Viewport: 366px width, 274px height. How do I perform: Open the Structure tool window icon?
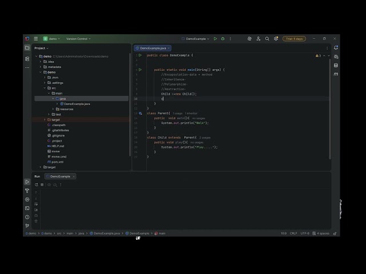pyautogui.click(x=27, y=59)
